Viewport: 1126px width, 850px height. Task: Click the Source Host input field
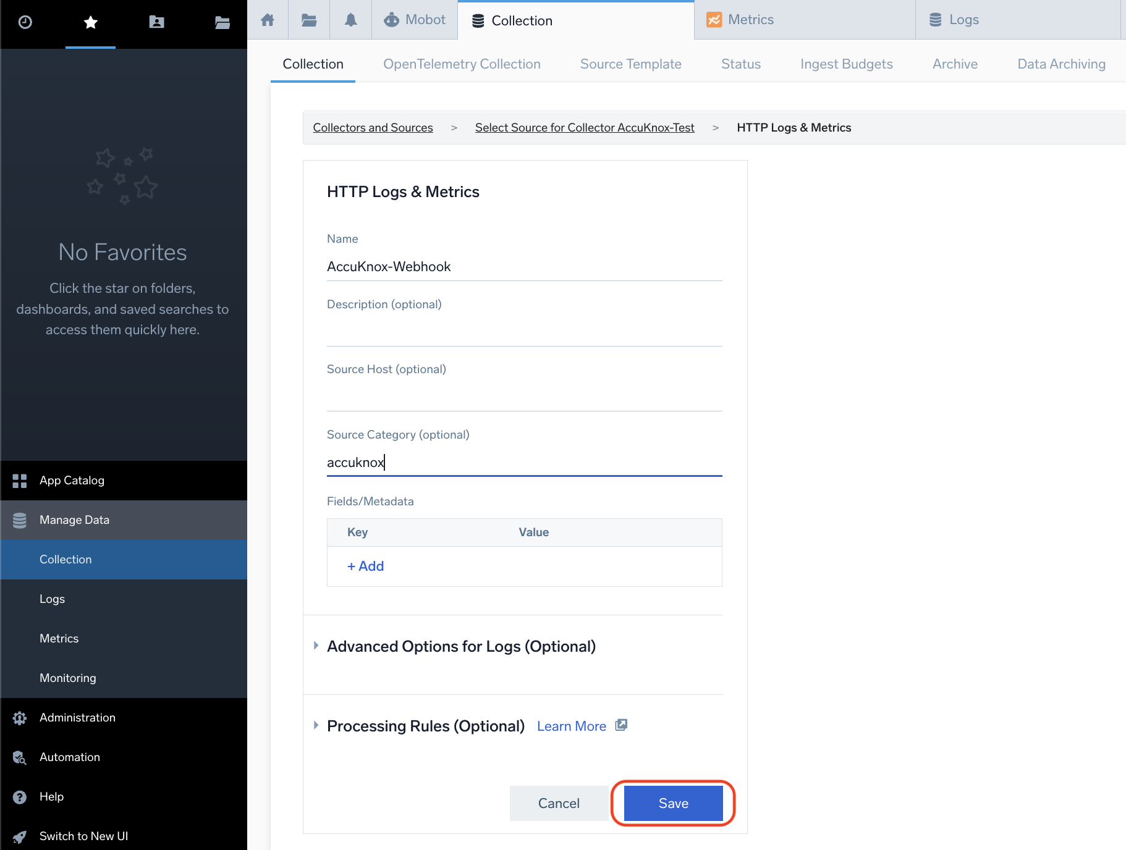(x=524, y=397)
